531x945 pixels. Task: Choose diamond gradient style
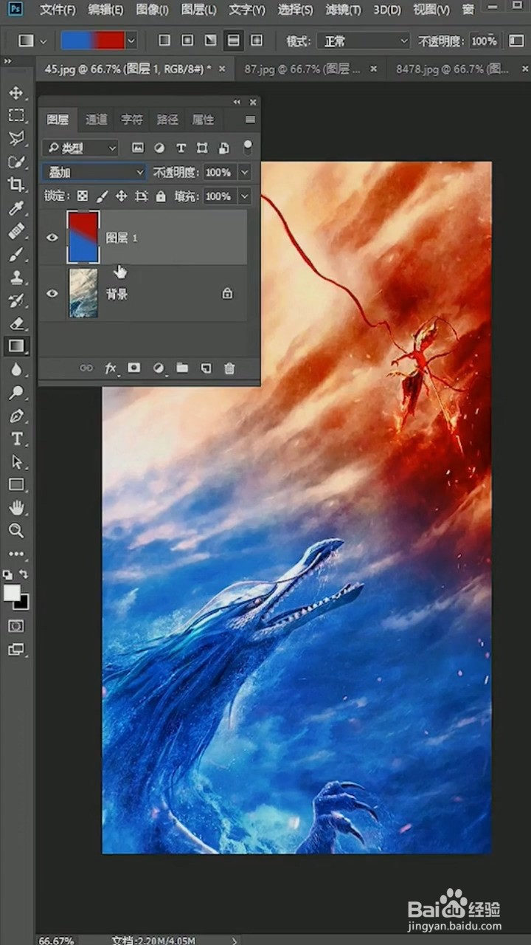pos(257,41)
